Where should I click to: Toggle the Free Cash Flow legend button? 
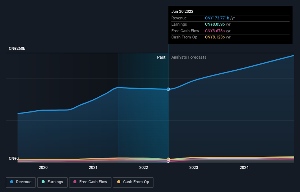[90, 182]
